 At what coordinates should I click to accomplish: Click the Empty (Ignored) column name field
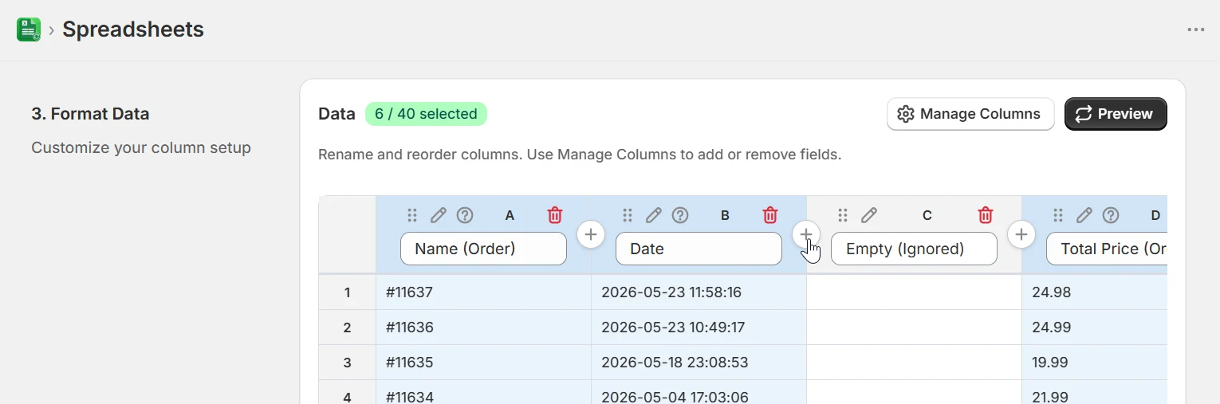coord(914,249)
